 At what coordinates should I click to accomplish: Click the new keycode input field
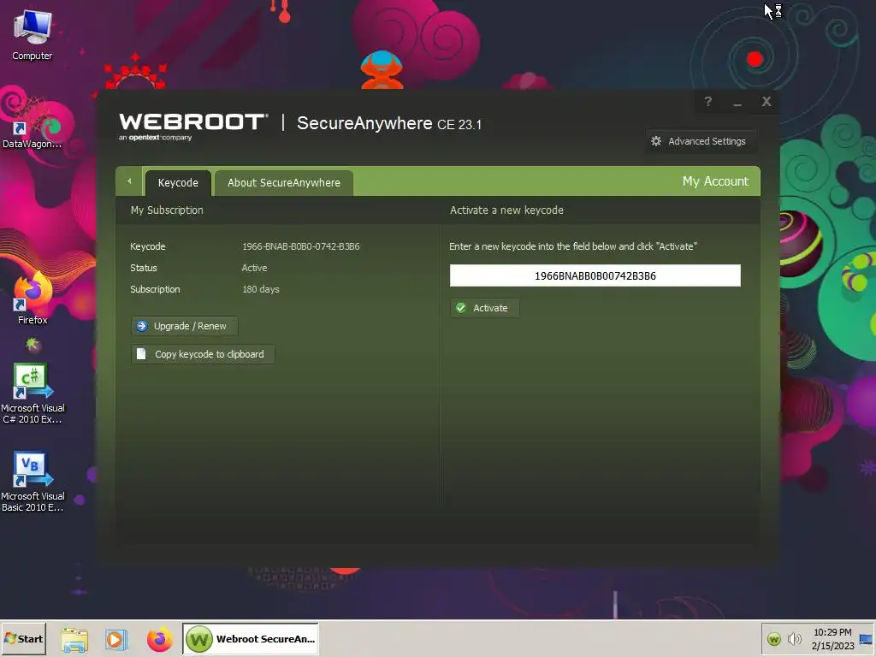(595, 275)
